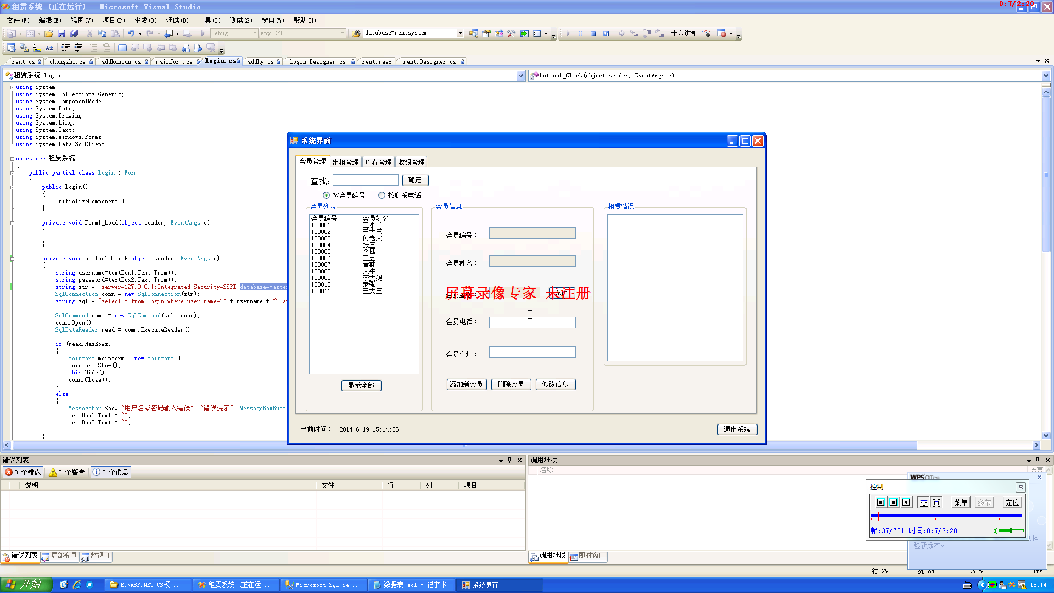Stop debugging with the square stop icon
Image resolution: width=1054 pixels, height=593 pixels.
(593, 33)
